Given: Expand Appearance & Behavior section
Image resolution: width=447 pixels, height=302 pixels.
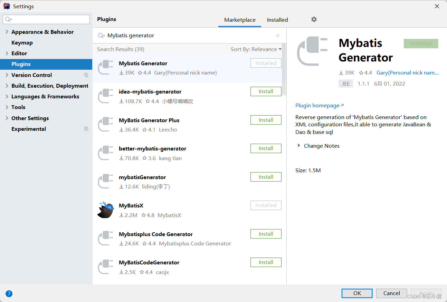Looking at the screenshot, I should (x=7, y=32).
